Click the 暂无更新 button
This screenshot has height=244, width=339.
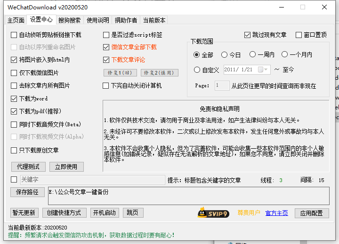tap(24, 213)
